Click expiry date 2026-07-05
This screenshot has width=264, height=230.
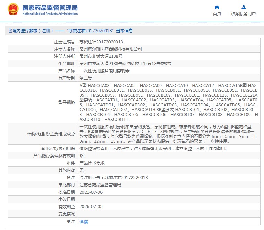click(x=91, y=206)
